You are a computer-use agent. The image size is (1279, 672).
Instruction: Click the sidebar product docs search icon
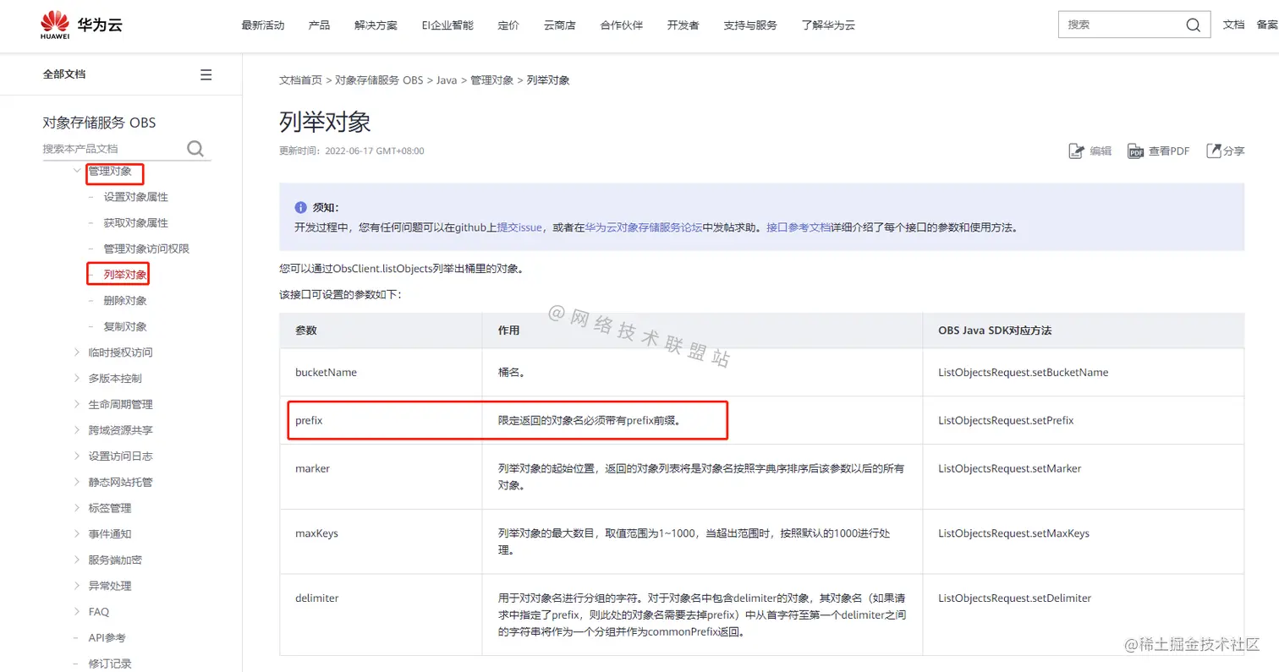[195, 149]
